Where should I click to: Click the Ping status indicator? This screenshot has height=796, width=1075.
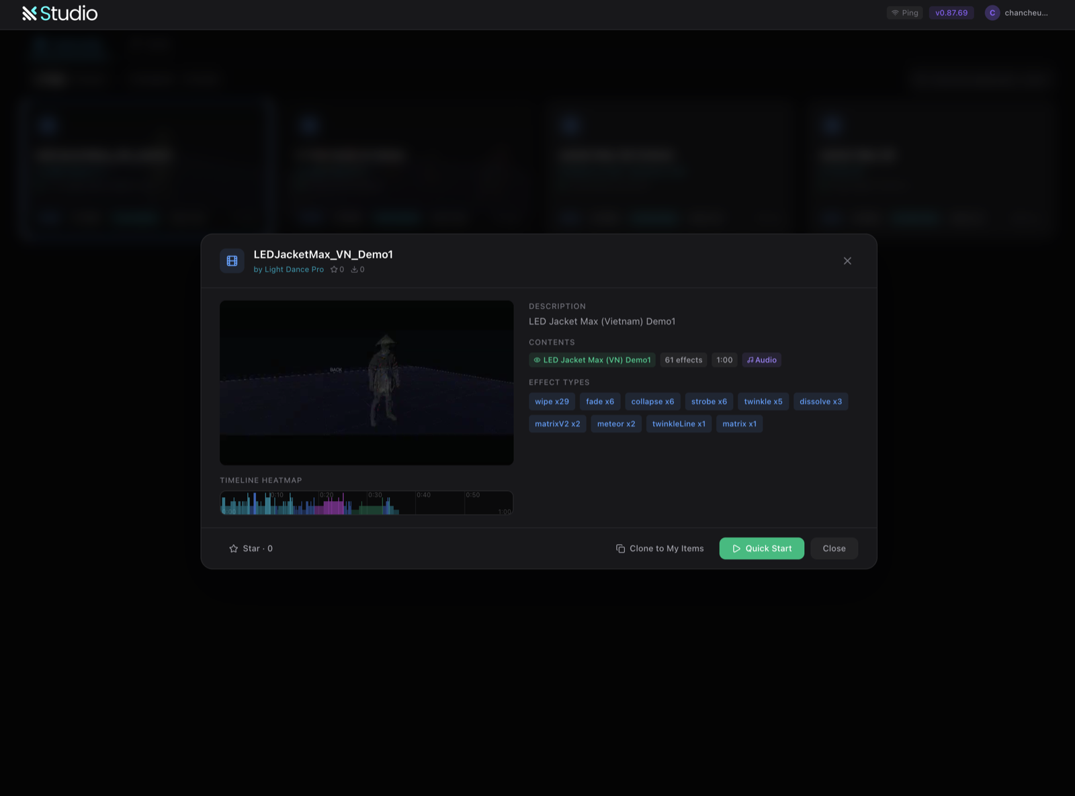tap(904, 13)
